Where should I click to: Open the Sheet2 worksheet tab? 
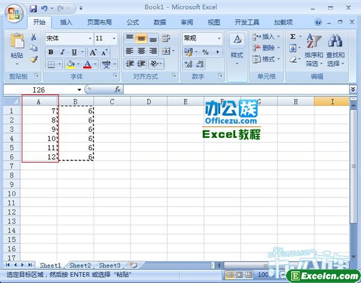coord(80,266)
